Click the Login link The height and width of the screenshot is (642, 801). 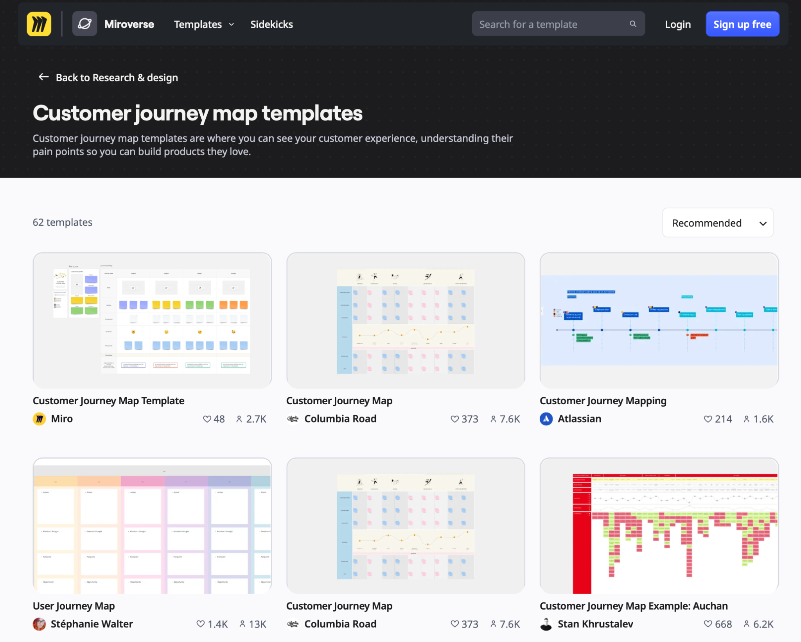pos(678,24)
